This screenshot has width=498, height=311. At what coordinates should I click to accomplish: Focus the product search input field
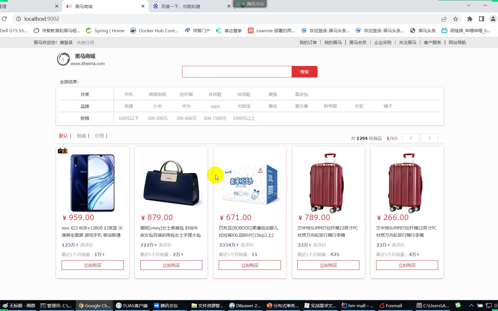(237, 72)
